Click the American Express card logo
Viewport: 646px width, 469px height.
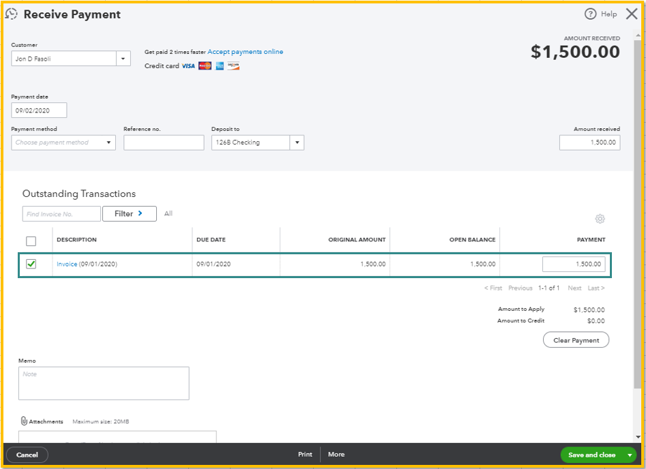(220, 66)
